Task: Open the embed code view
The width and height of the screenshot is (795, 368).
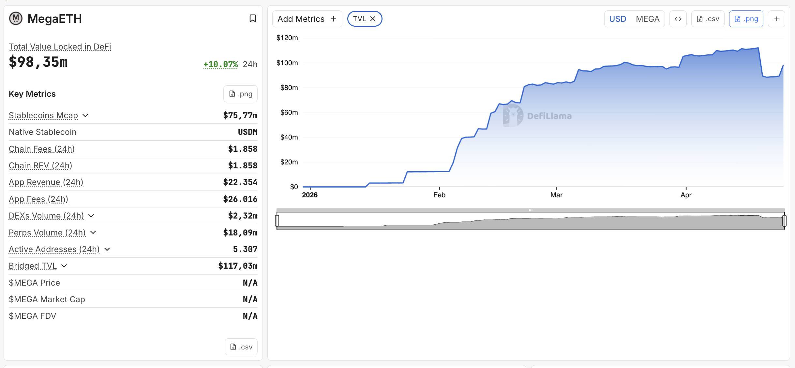Action: tap(678, 19)
